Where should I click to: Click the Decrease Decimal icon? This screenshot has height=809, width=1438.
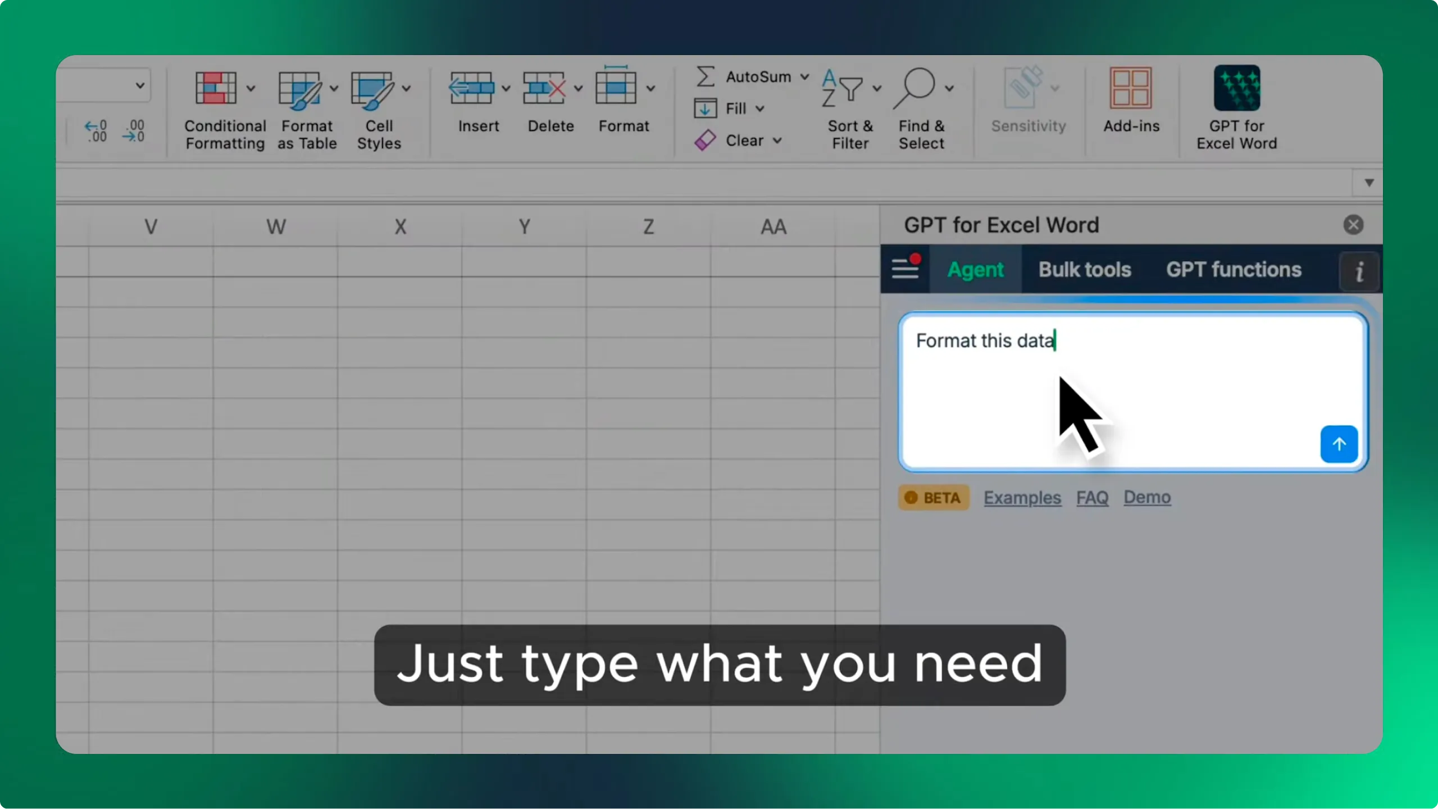coord(134,131)
